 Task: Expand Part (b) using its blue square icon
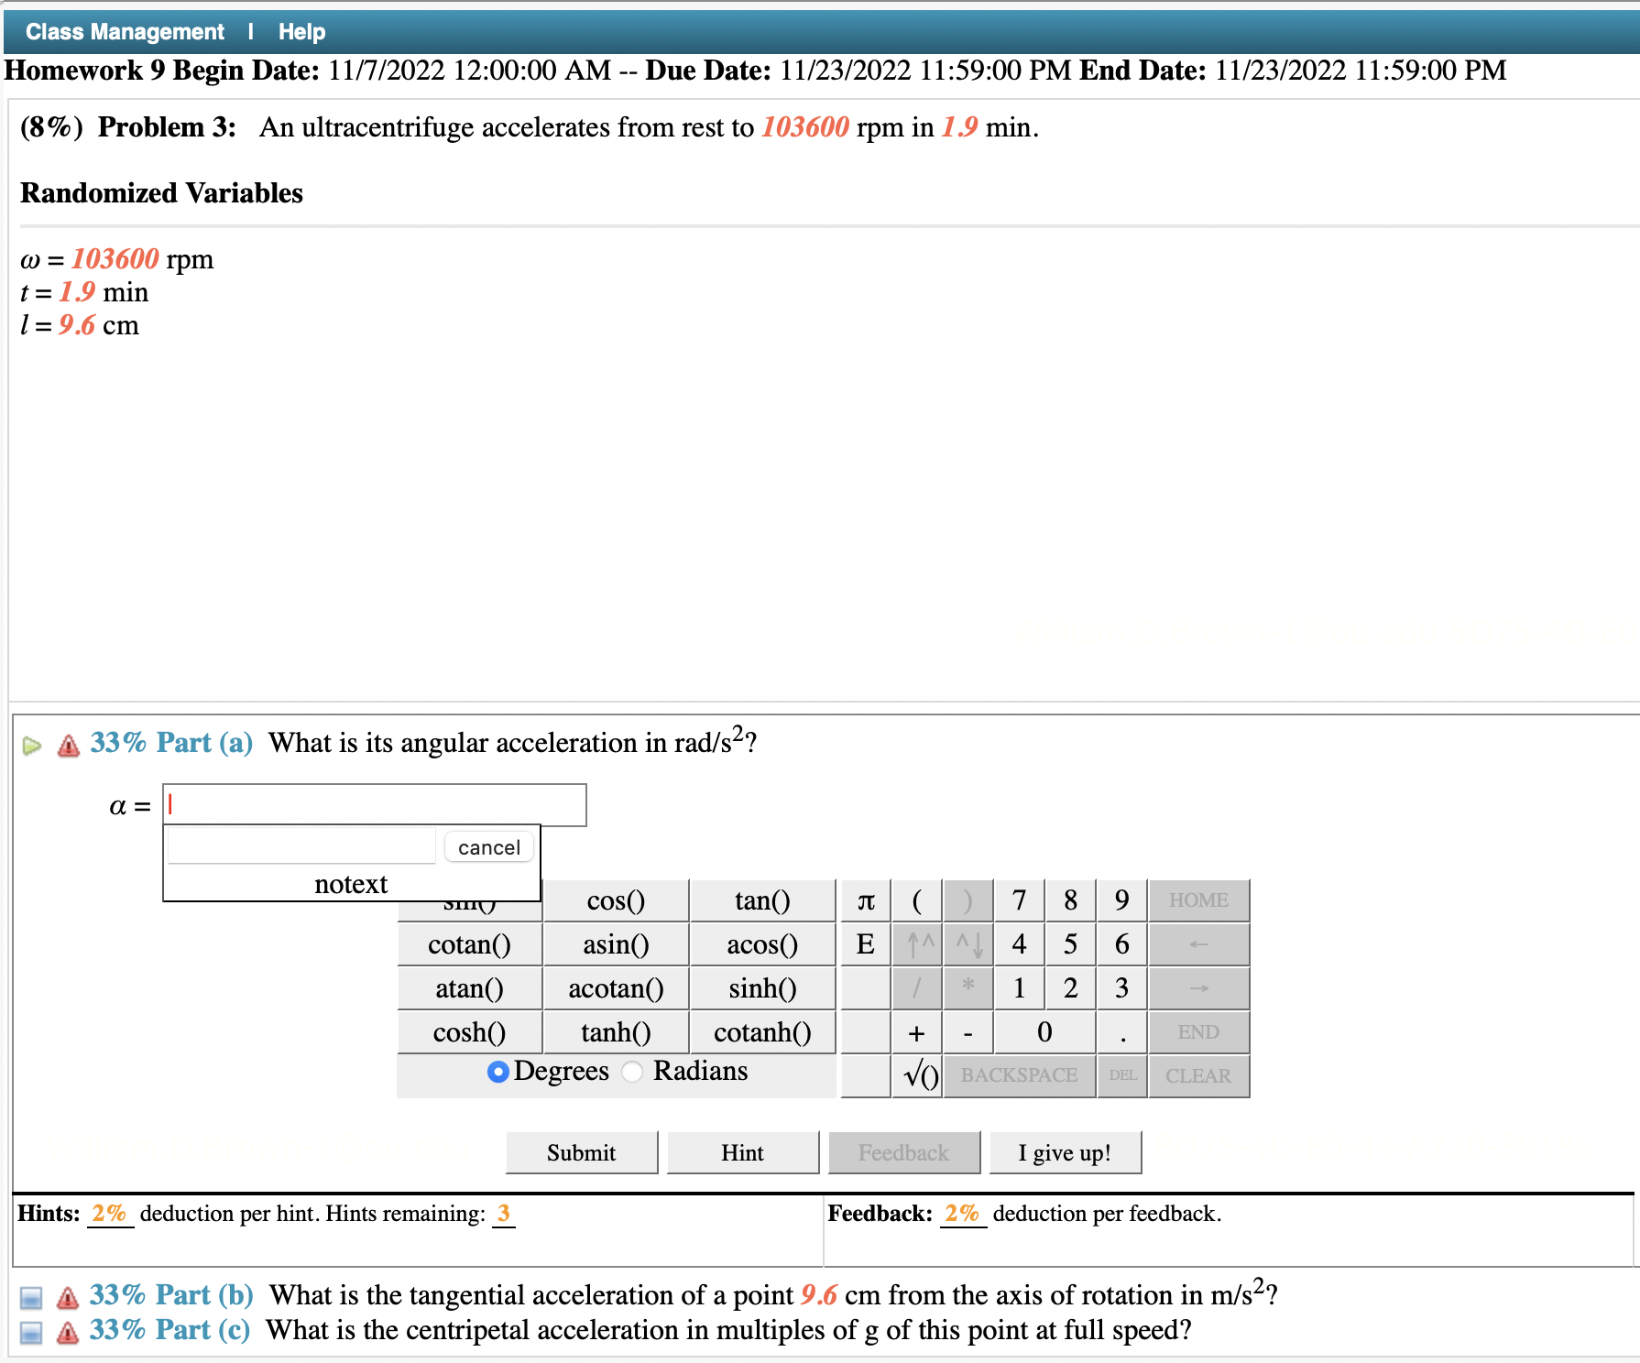(33, 1297)
